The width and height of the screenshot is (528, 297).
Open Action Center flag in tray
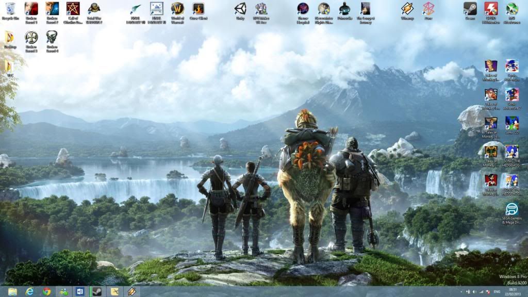coord(488,292)
